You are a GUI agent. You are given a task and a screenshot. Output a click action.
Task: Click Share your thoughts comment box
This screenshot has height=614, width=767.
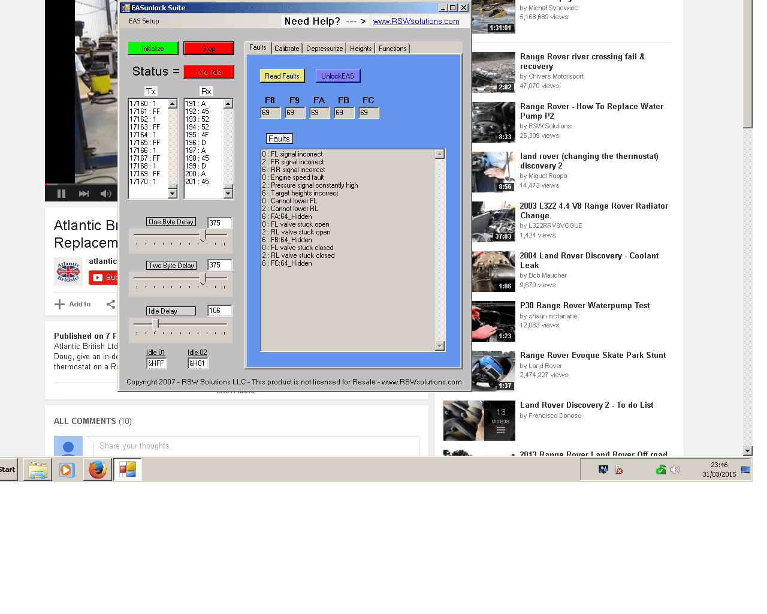coord(256,446)
